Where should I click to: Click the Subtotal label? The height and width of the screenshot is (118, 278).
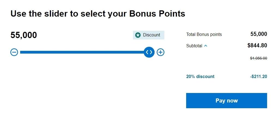pyautogui.click(x=194, y=46)
